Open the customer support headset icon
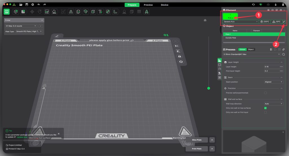Screen dimensions: 289x156 coord(253,5)
